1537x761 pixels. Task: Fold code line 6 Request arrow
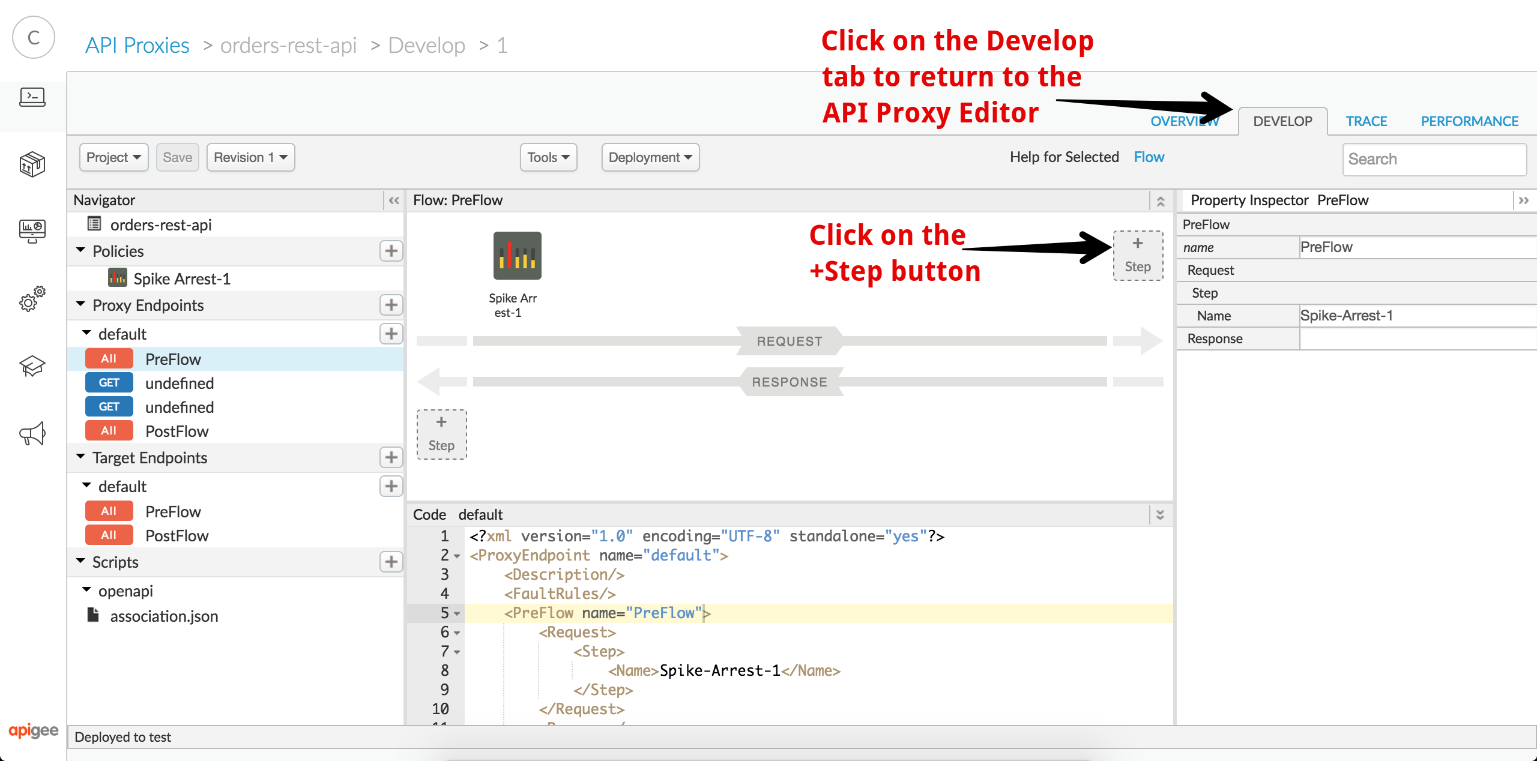[x=457, y=633]
